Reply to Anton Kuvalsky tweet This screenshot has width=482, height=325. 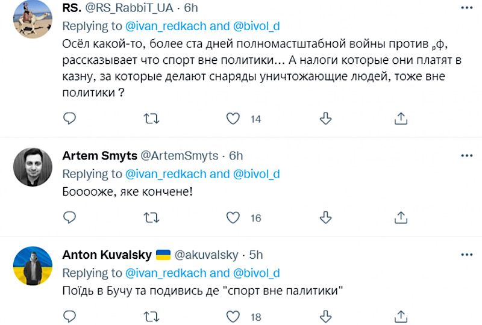pyautogui.click(x=70, y=315)
